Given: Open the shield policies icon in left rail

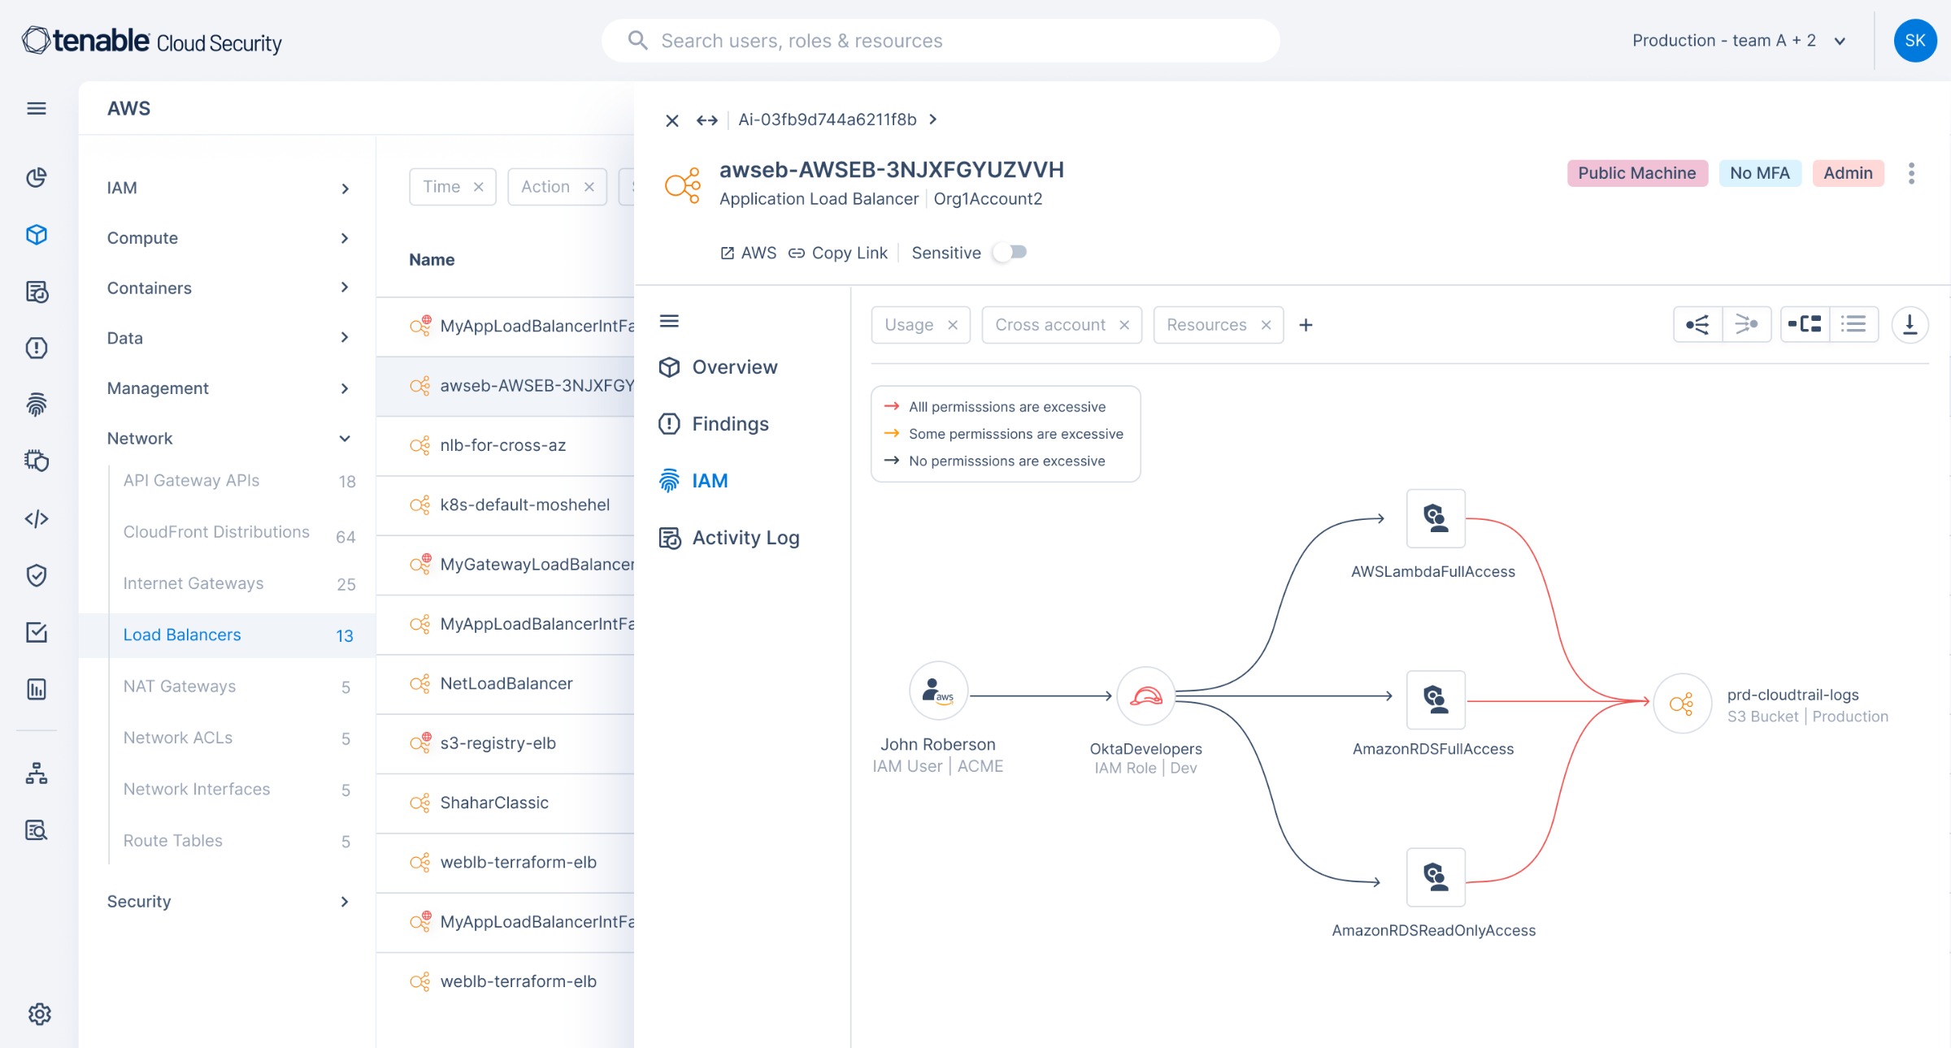Looking at the screenshot, I should [37, 575].
